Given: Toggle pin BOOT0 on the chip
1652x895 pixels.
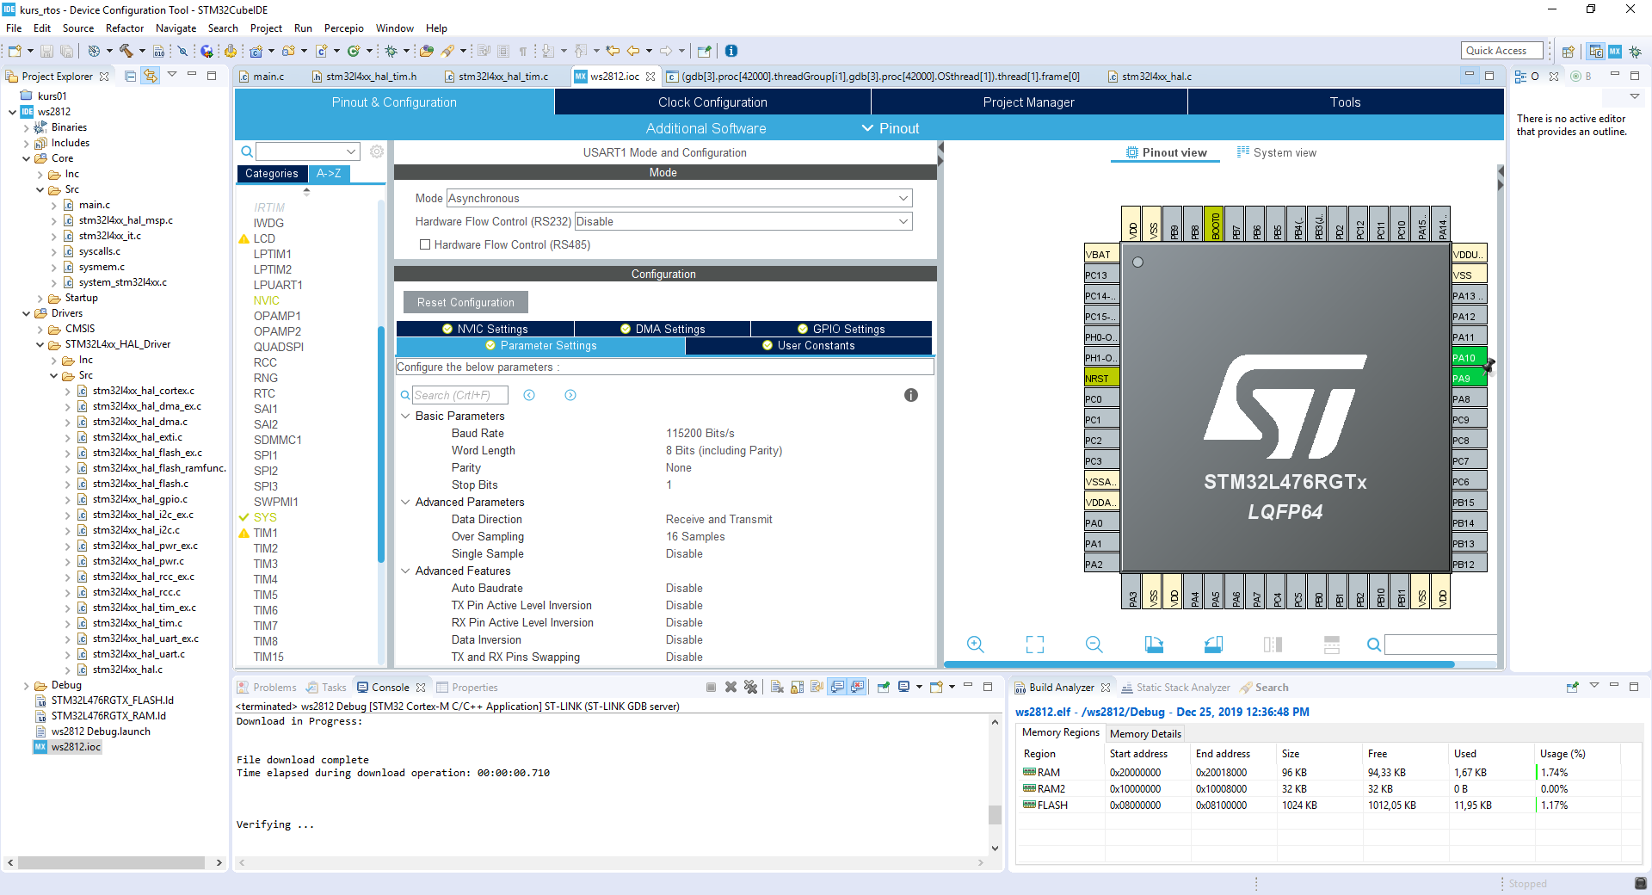Looking at the screenshot, I should [x=1214, y=224].
